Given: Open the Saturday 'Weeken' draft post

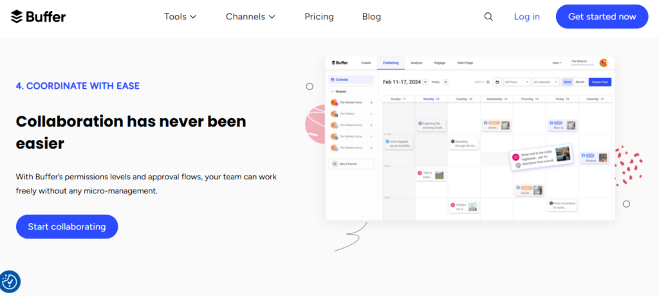Looking at the screenshot, I should coord(595,158).
